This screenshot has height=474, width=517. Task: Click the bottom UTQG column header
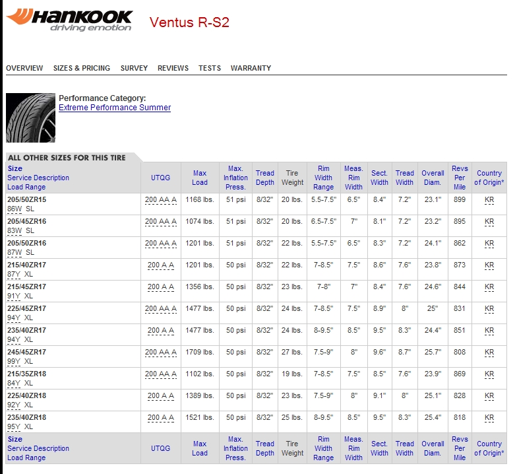(x=161, y=448)
